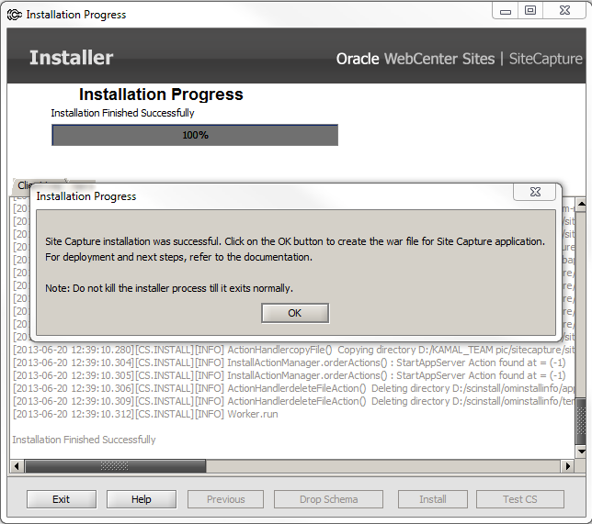Click the 'For deployment and next steps' line
Image resolution: width=592 pixels, height=524 pixels.
click(178, 257)
